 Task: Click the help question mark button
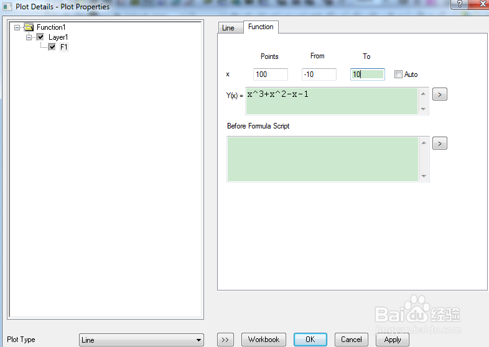click(459, 4)
